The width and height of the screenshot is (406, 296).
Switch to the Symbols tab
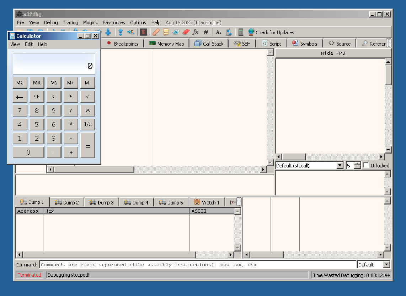pos(304,43)
